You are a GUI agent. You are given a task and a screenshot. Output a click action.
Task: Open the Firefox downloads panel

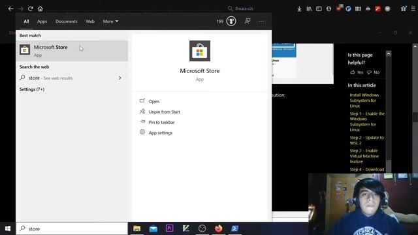[x=299, y=8]
